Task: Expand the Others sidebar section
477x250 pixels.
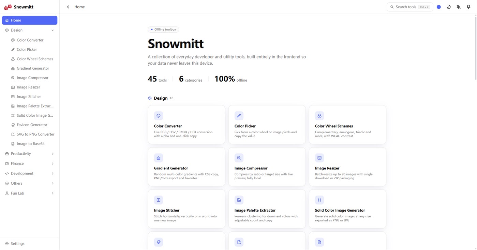Action: point(30,183)
